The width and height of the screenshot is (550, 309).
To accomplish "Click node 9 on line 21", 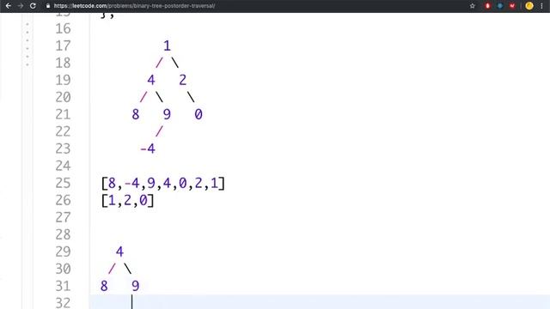I will [167, 114].
